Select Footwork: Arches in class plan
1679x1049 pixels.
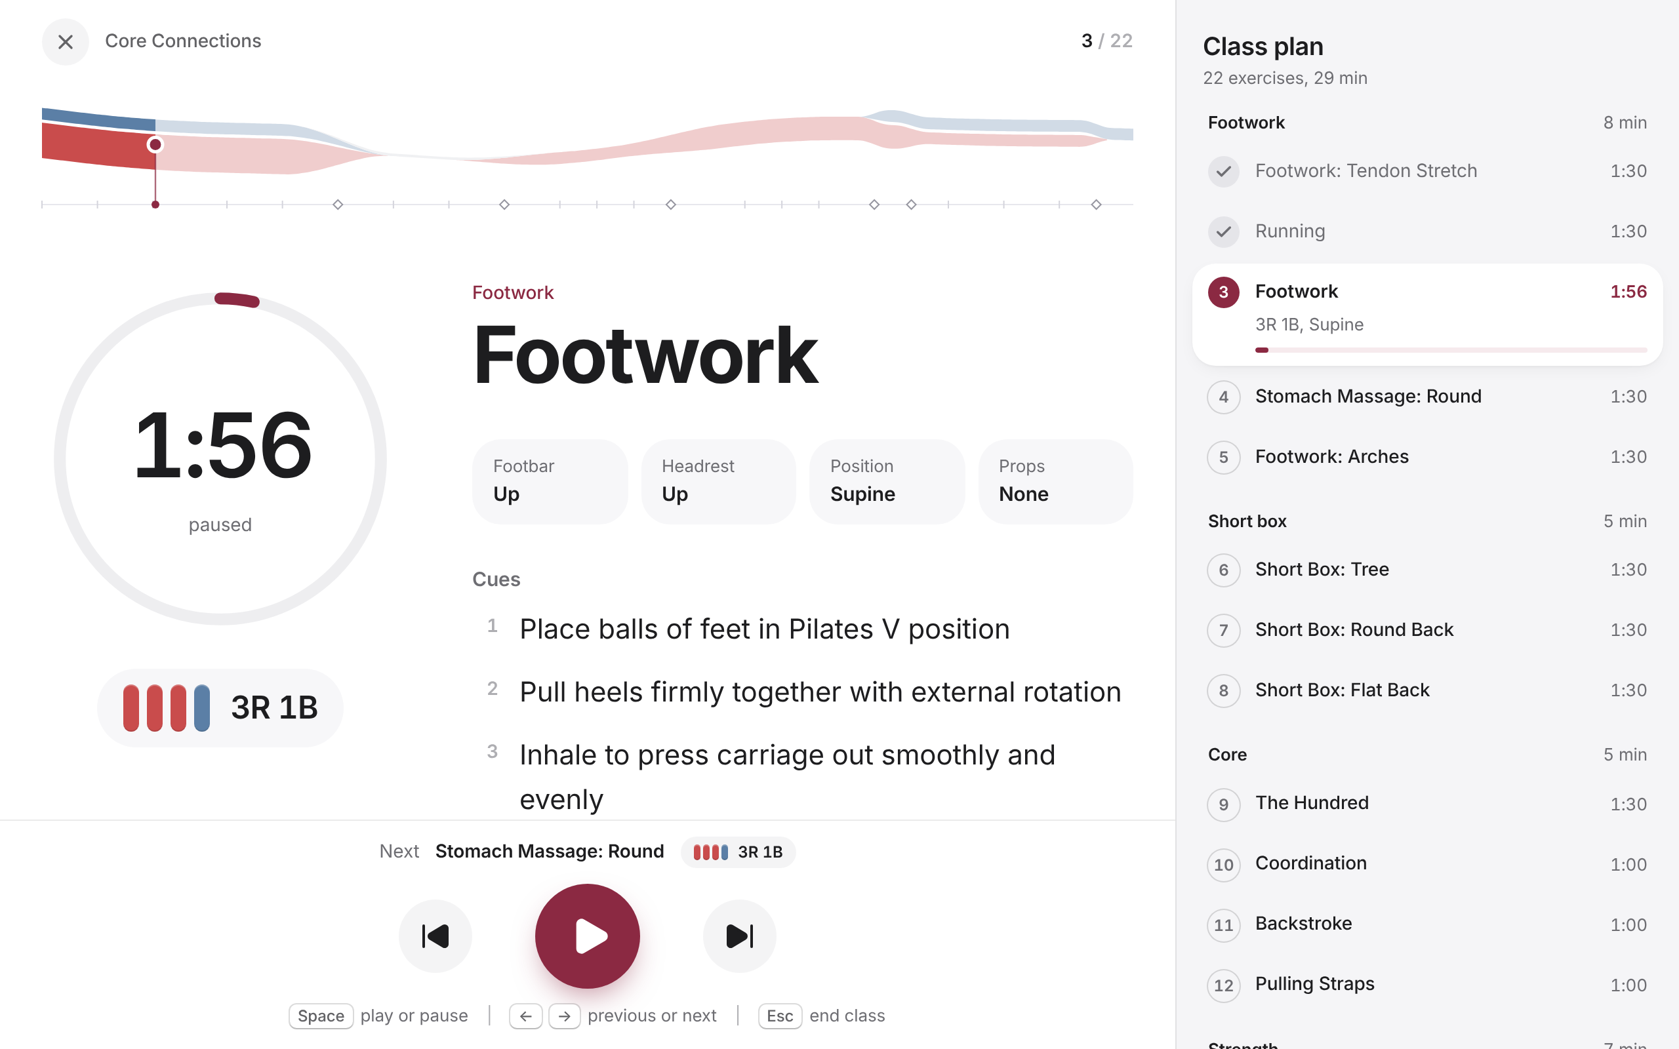click(1427, 457)
